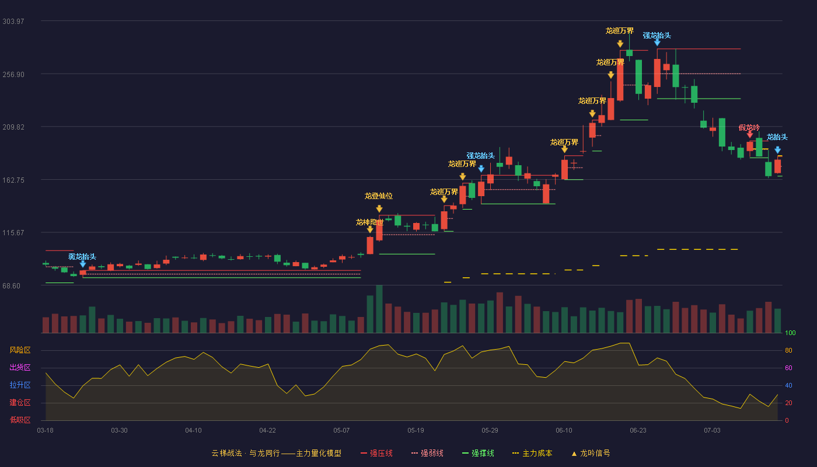This screenshot has width=817, height=467.
Task: Click the 风险区 zone label
Action: click(x=20, y=350)
